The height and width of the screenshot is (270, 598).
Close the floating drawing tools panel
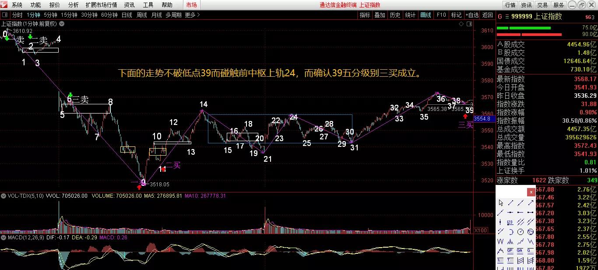[531, 192]
